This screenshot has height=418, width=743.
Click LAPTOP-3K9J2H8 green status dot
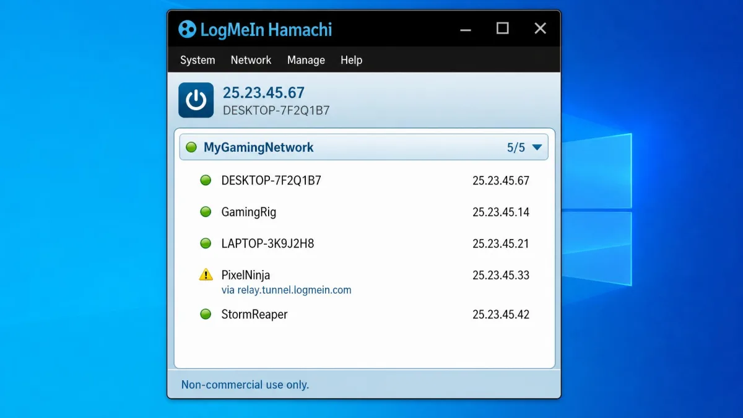point(206,243)
